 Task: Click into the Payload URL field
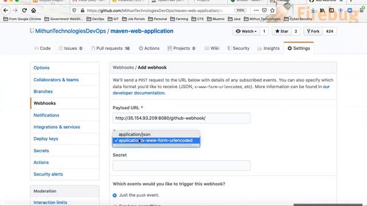(x=181, y=118)
